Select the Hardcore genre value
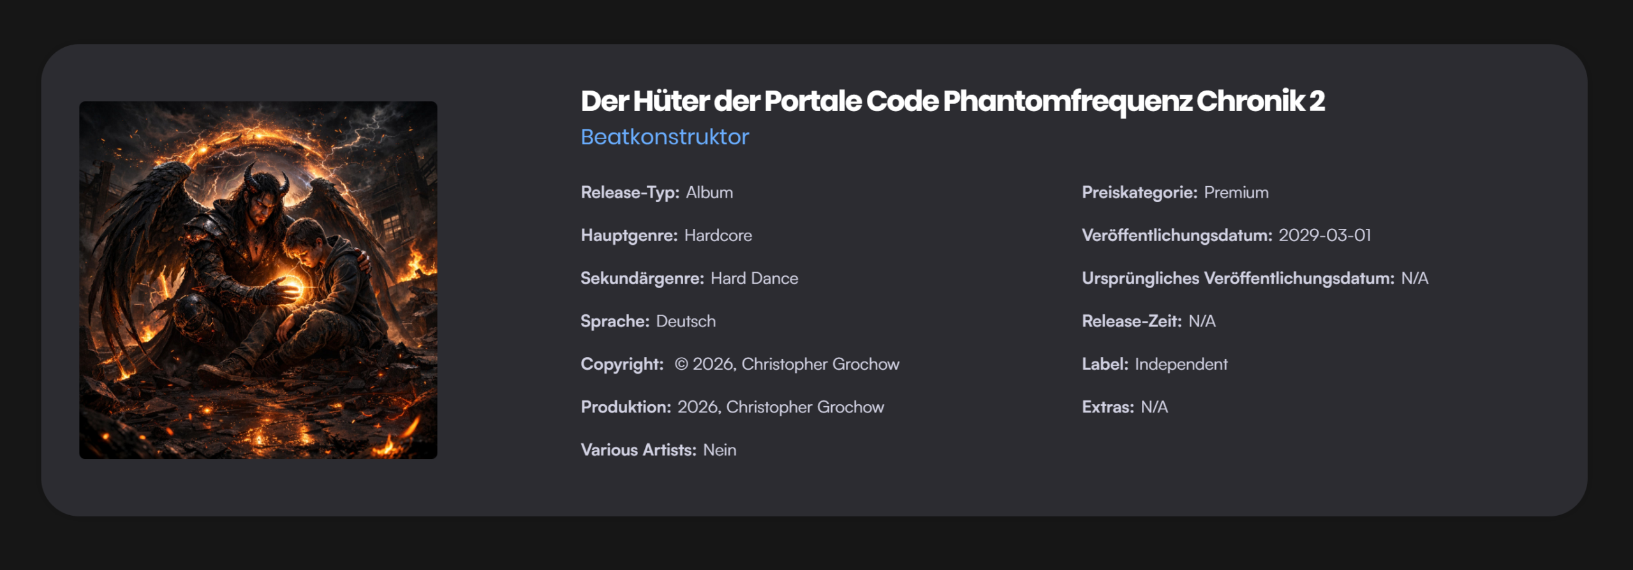The width and height of the screenshot is (1633, 570). coord(718,235)
